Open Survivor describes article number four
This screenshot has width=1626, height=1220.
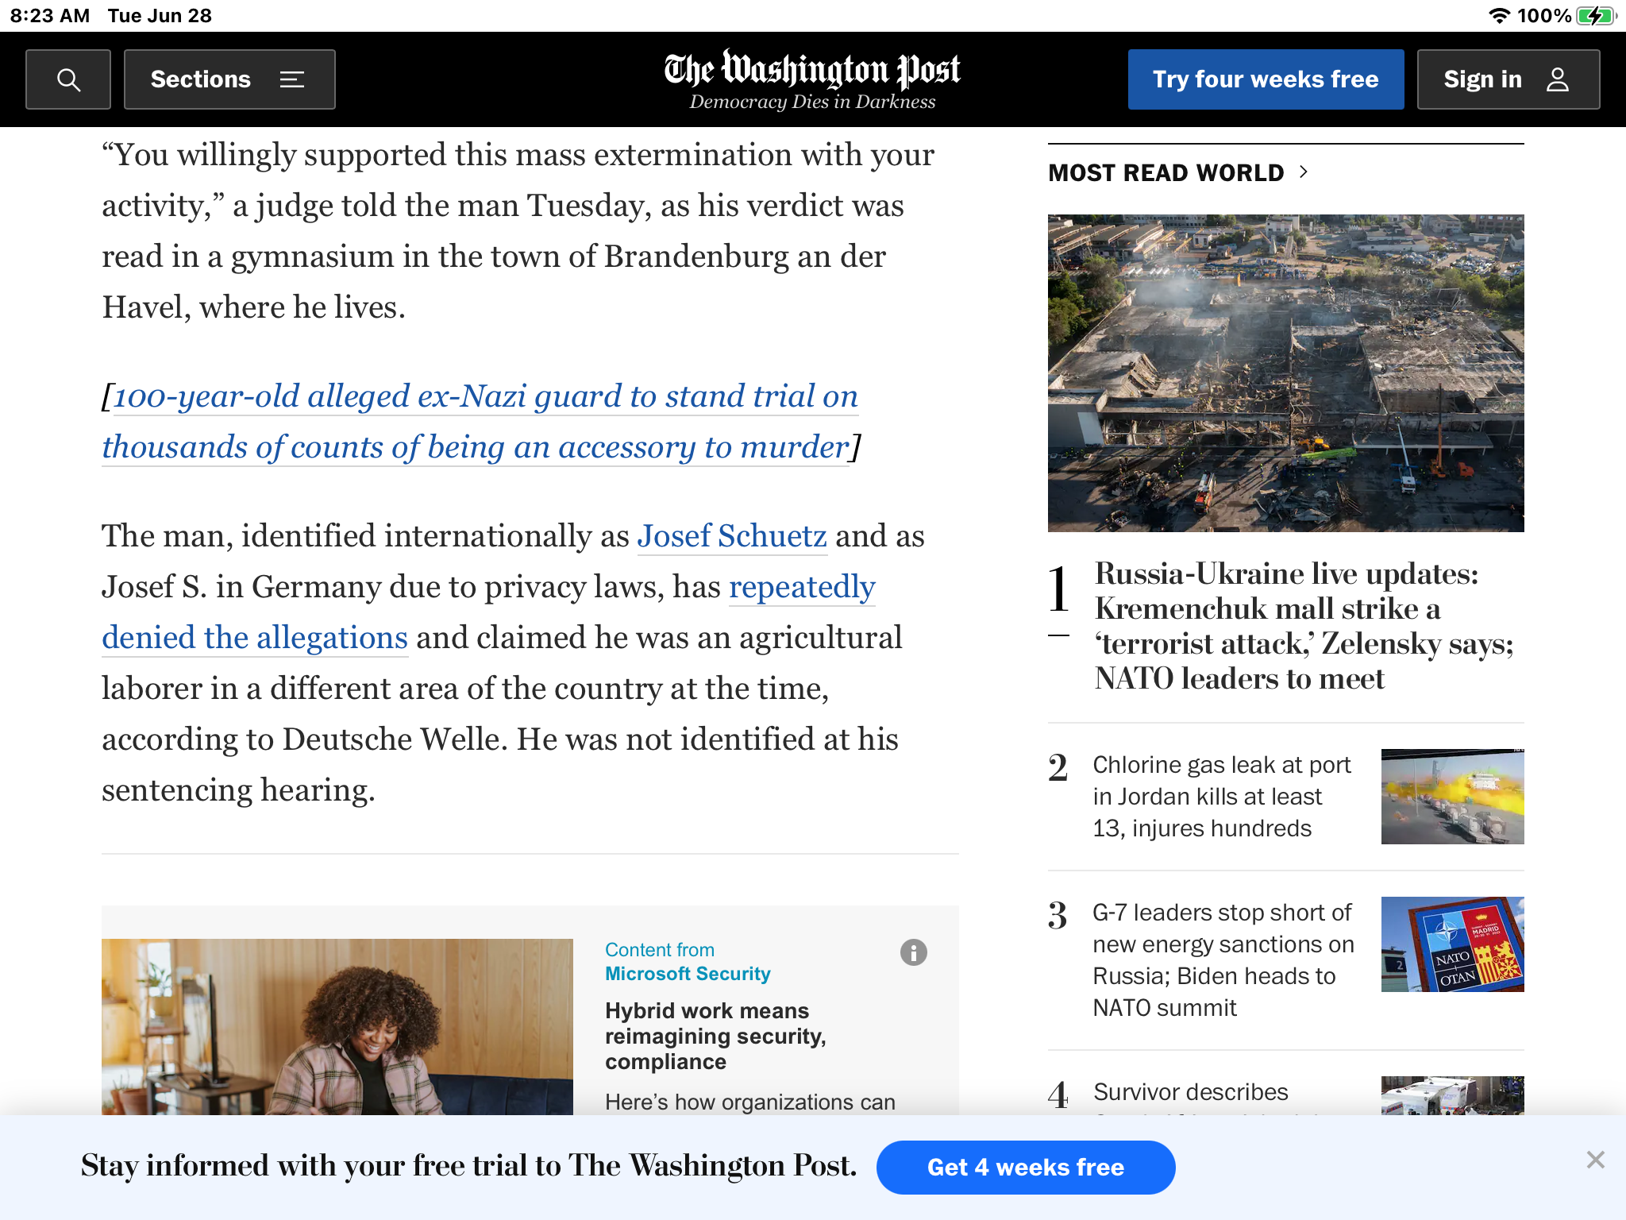click(1189, 1093)
